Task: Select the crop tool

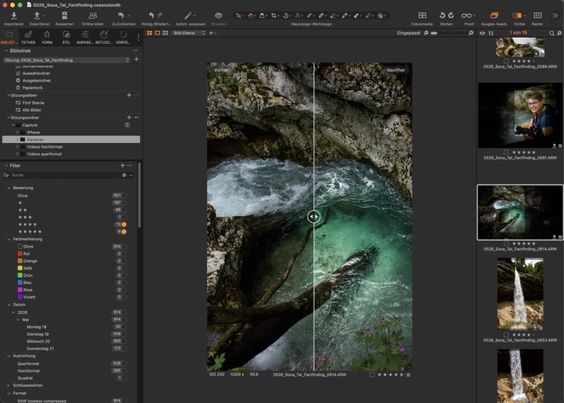Action: coord(274,15)
